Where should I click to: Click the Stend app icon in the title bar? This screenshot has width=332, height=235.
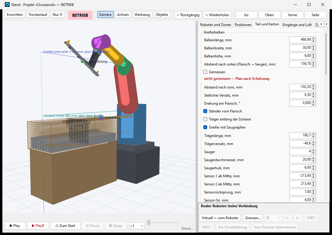(x=7, y=4)
